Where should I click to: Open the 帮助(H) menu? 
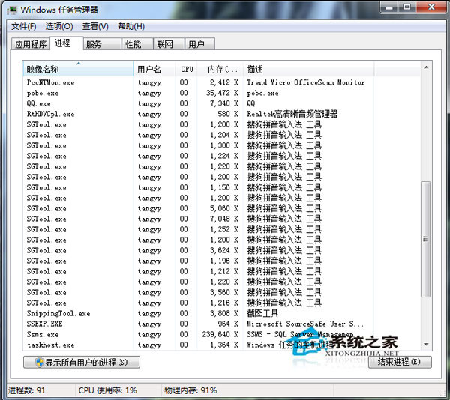pos(131,27)
